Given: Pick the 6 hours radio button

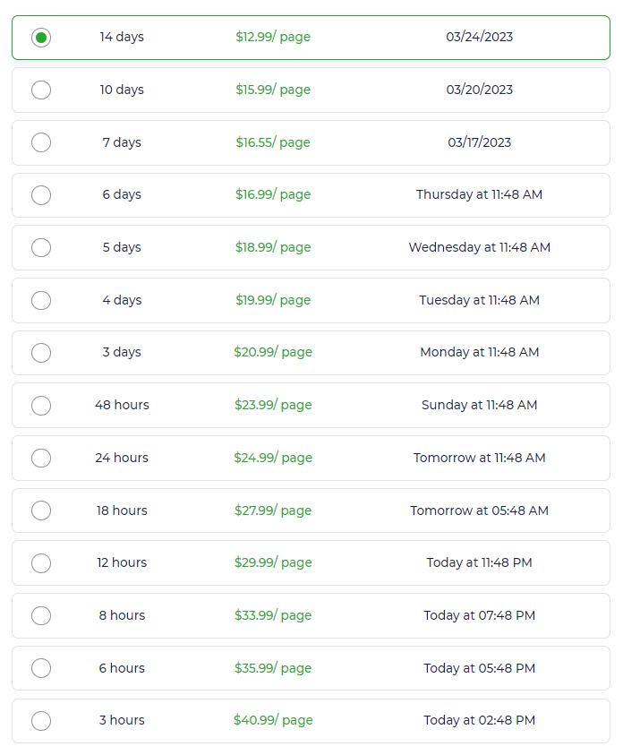Looking at the screenshot, I should (41, 668).
